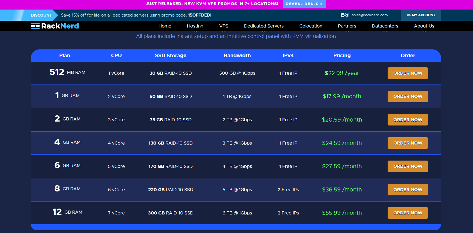The width and height of the screenshot is (473, 233).
Task: Click the $36.59 /month price
Action: coord(342,190)
